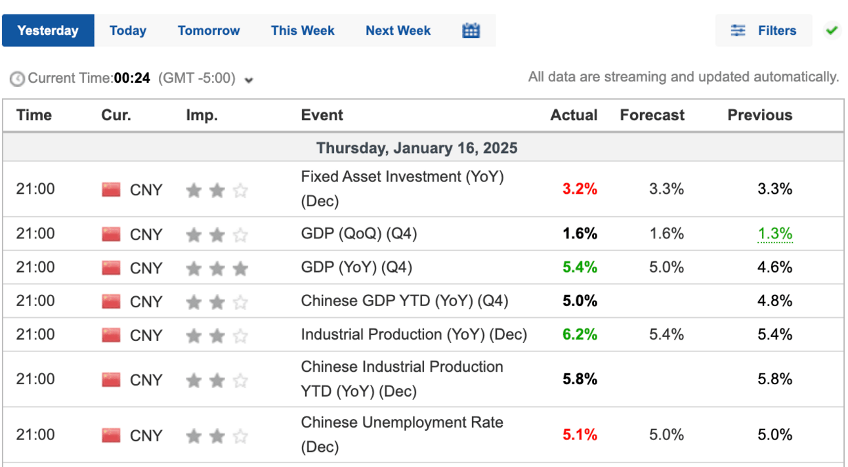
Task: Go to the Next Week tab
Action: pos(398,31)
